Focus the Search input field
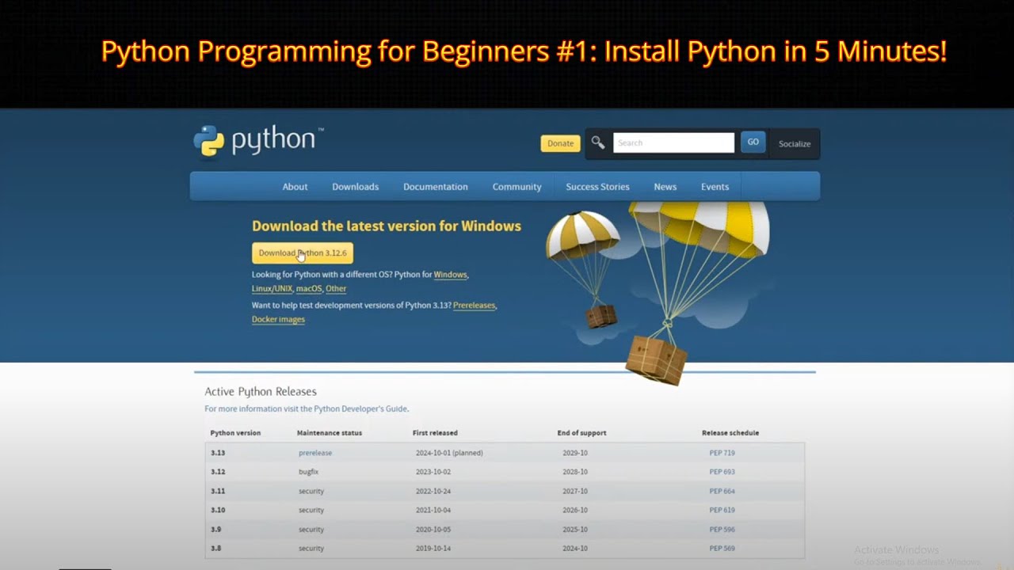The height and width of the screenshot is (570, 1014). (673, 142)
